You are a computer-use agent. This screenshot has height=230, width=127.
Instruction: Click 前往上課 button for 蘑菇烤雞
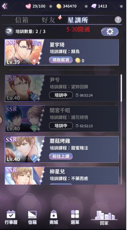(61, 156)
